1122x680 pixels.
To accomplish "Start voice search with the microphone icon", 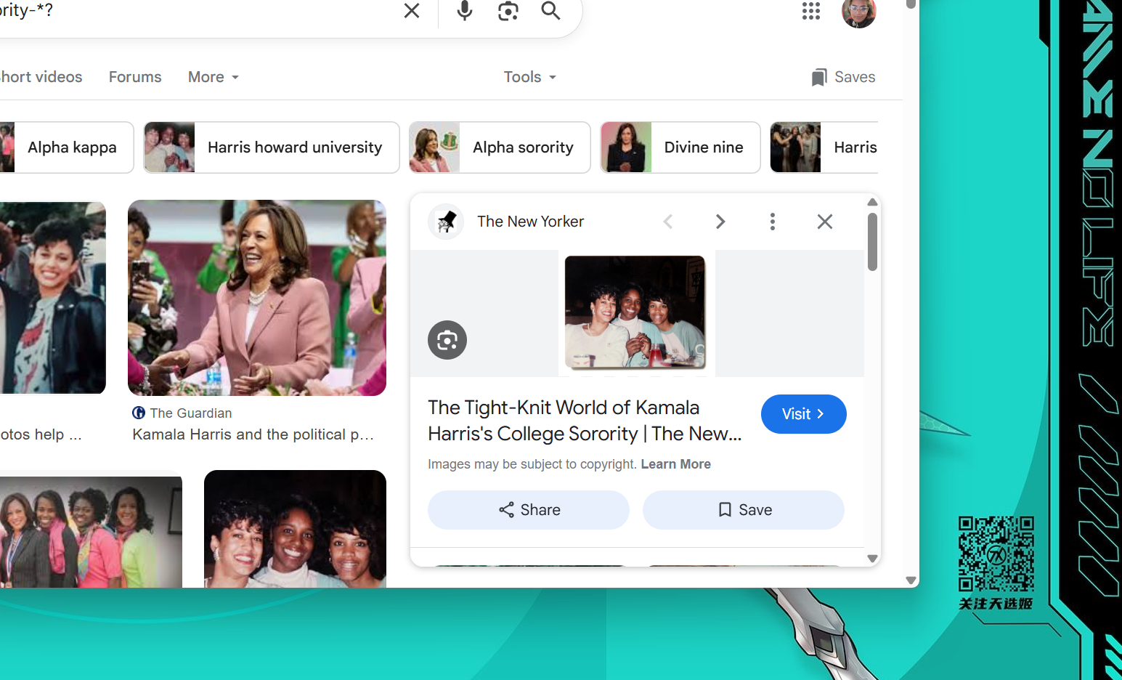I will (x=465, y=11).
